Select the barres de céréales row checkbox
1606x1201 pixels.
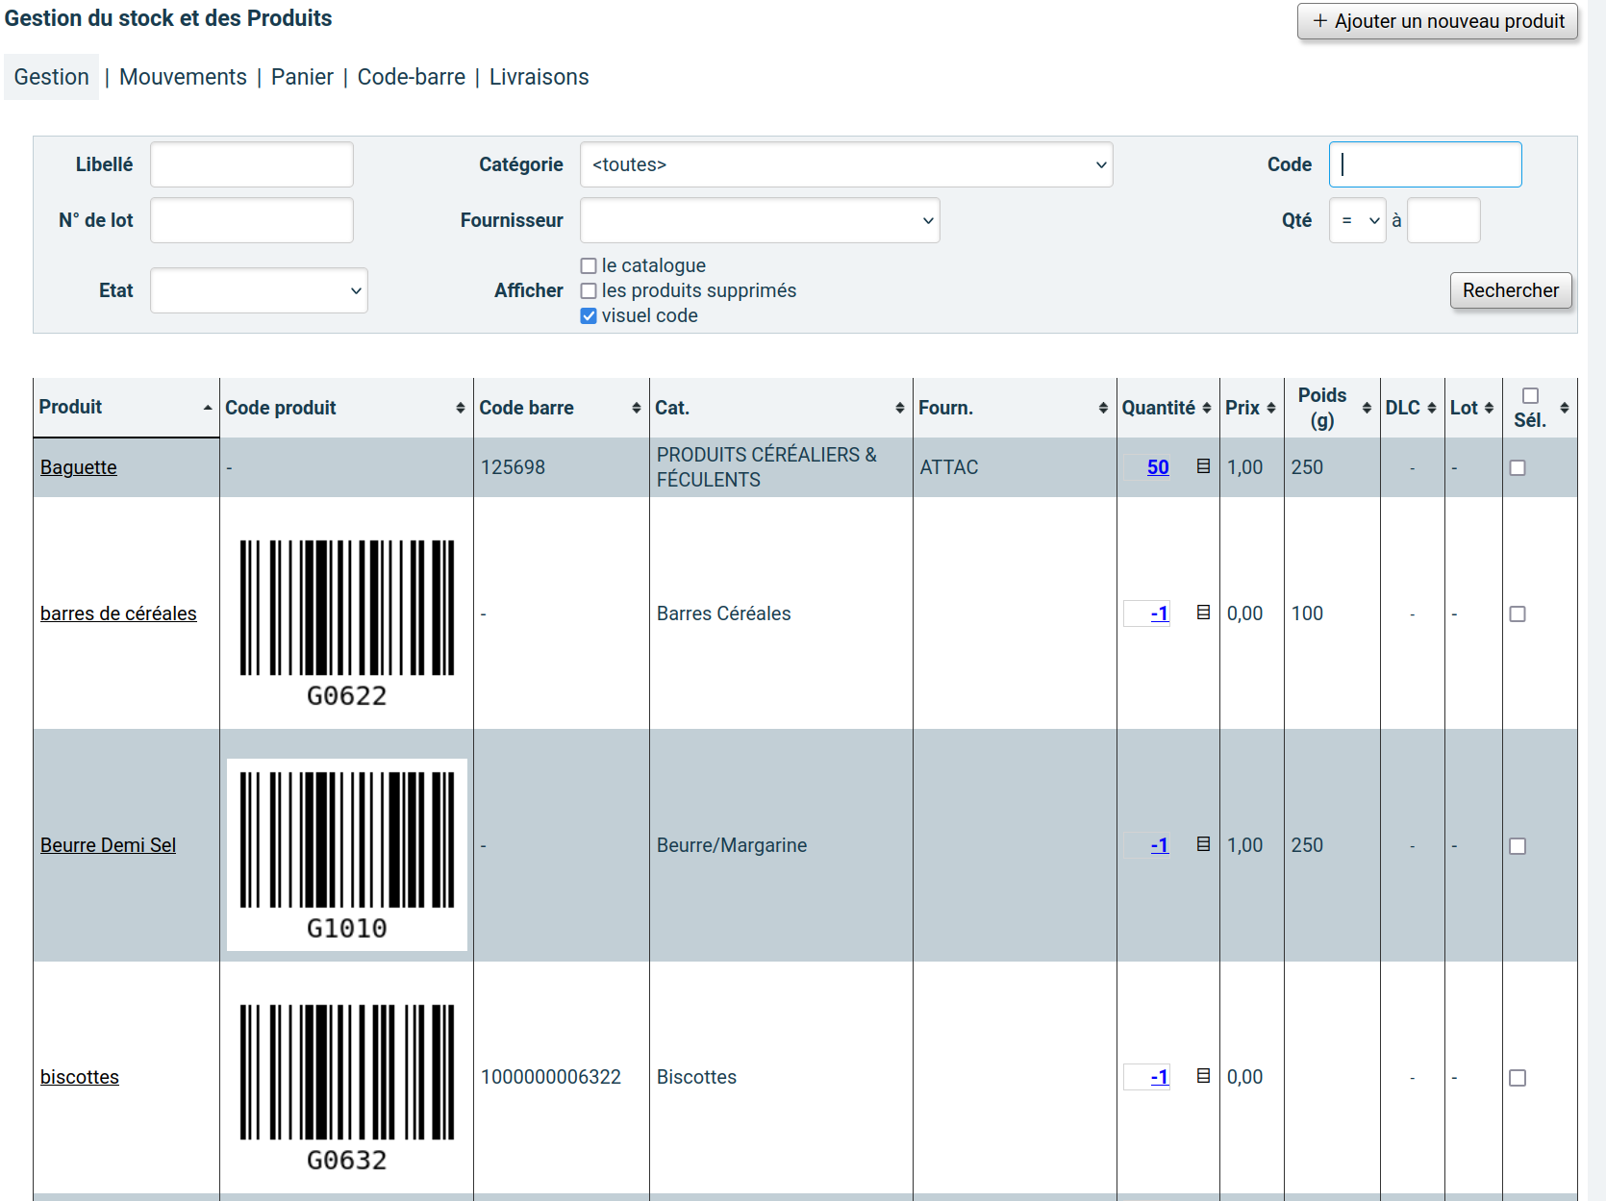1518,613
